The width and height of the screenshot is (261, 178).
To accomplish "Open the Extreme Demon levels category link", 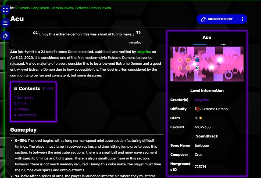I will pos(93,8).
